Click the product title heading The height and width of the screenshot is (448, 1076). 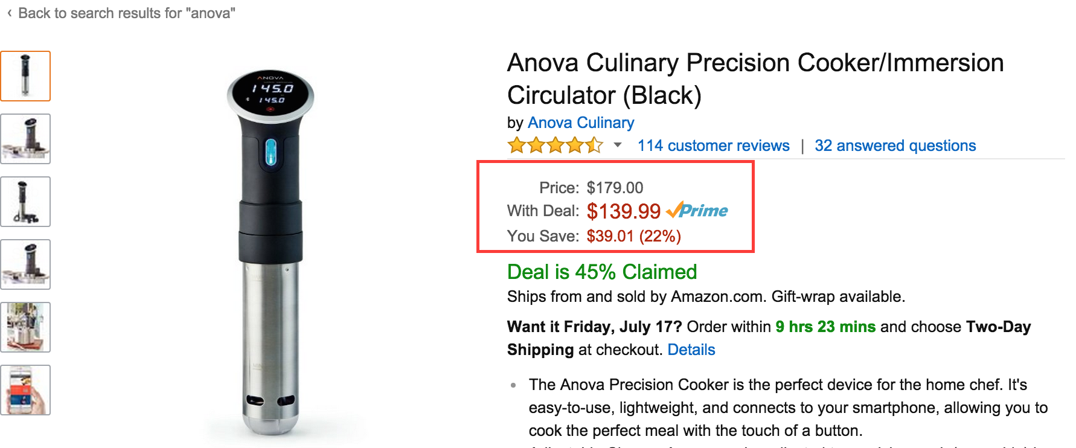coord(755,78)
